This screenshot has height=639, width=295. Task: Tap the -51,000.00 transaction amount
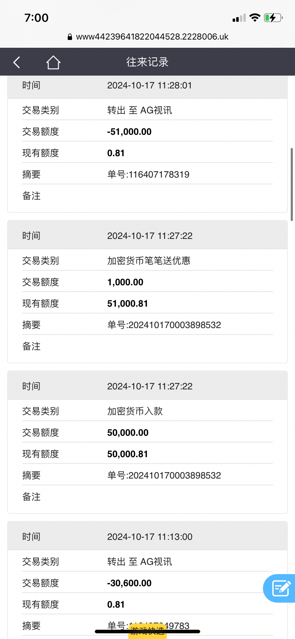click(x=129, y=132)
